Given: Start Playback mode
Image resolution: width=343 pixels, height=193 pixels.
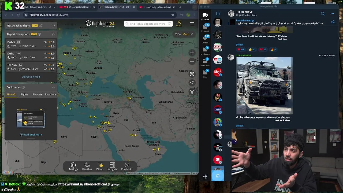Looking at the screenshot, I should coord(126,166).
